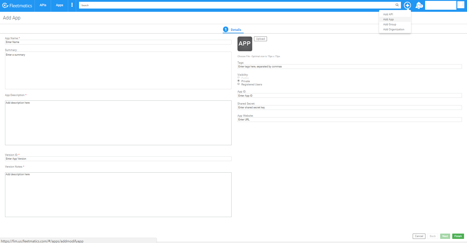Click the plus add icon
Viewport: 467px width, 243px height.
tap(407, 5)
